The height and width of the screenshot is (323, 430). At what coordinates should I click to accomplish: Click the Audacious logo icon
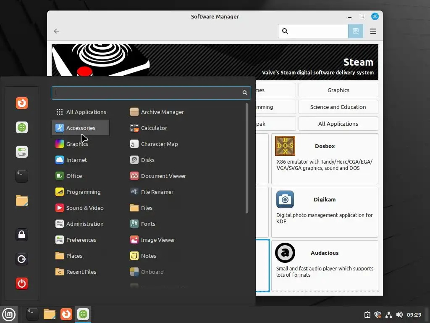pos(285,253)
